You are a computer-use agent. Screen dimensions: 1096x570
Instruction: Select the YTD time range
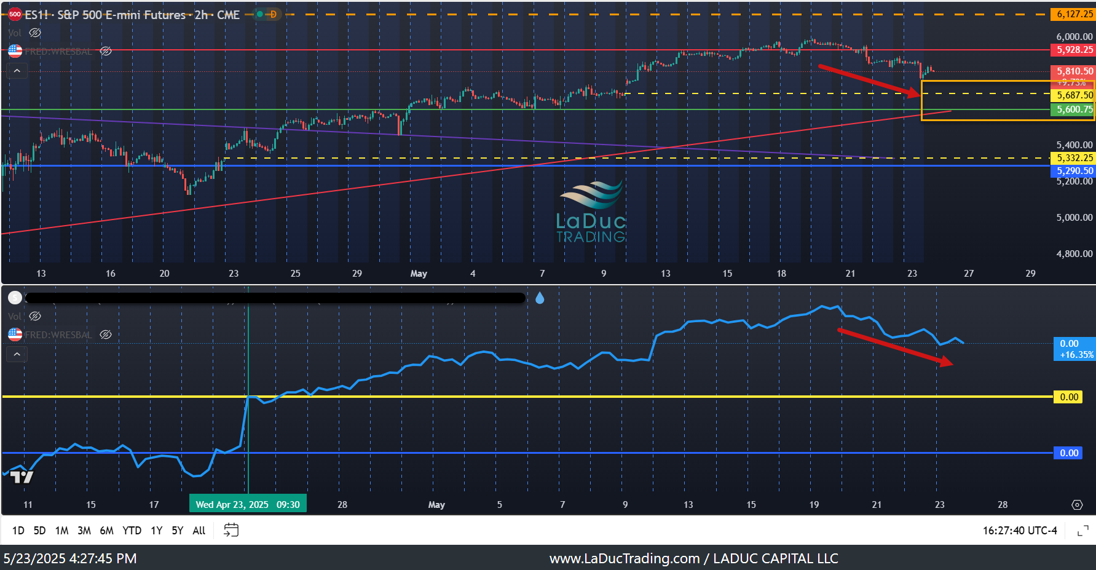coord(132,530)
